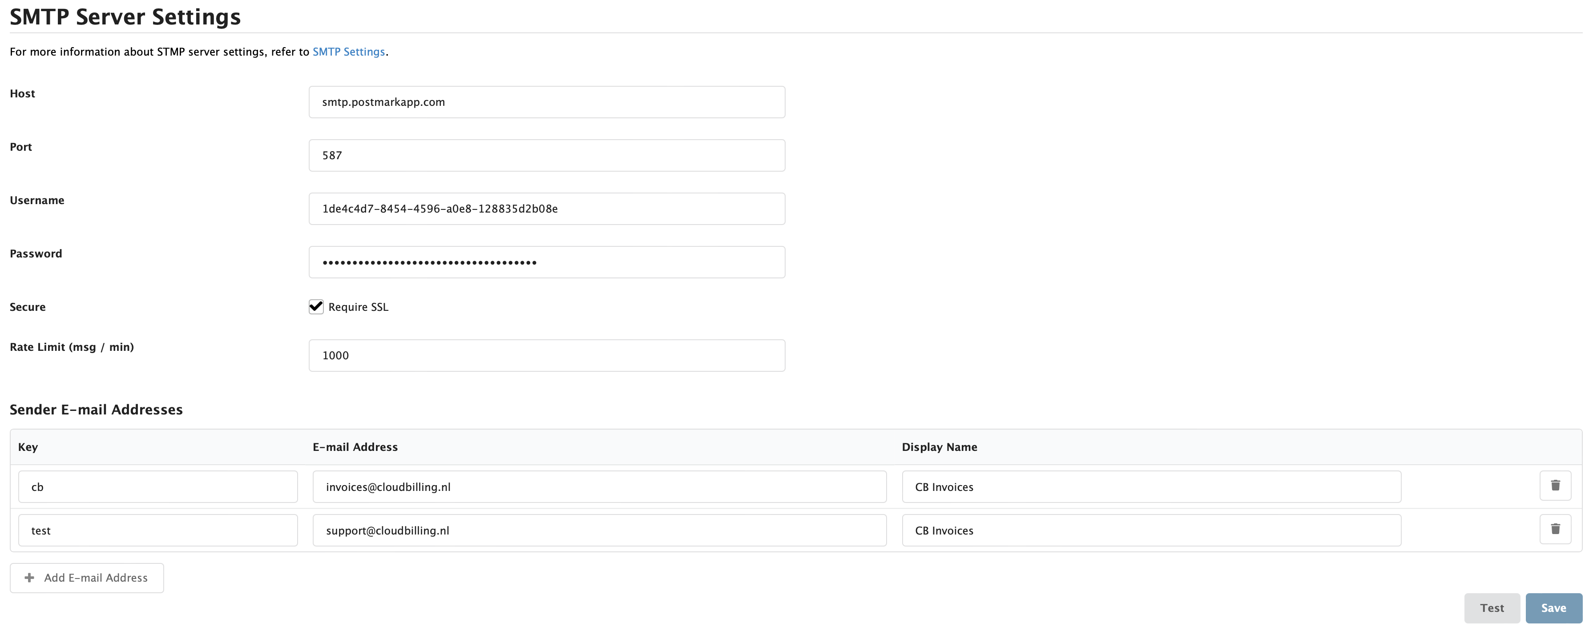Select the Username field

pyautogui.click(x=547, y=209)
